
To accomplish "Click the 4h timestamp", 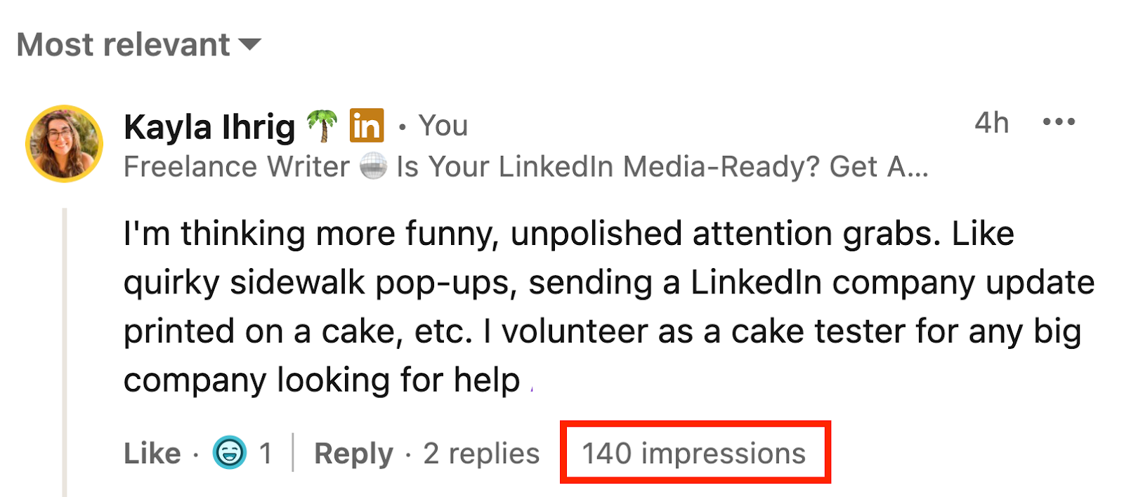I will coord(991,122).
